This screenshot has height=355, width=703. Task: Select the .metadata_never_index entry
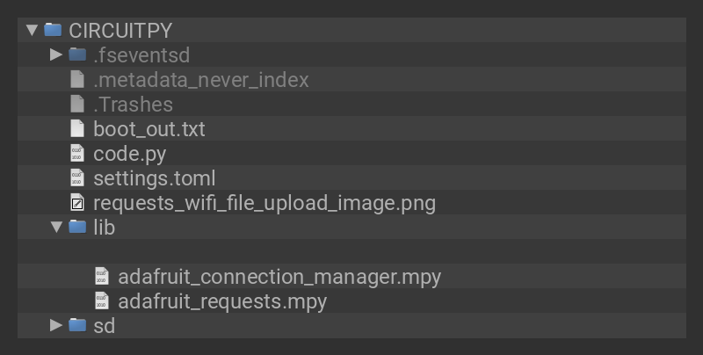tap(200, 79)
